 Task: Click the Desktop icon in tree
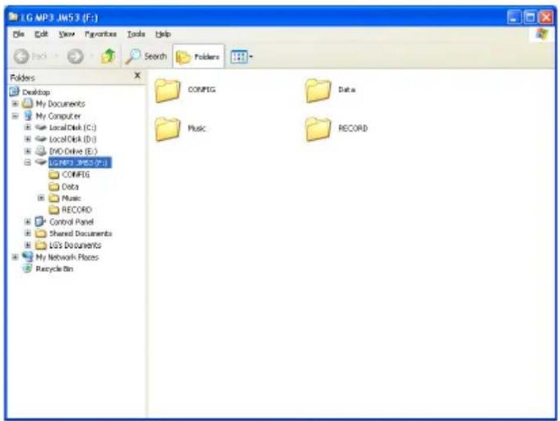[x=15, y=92]
